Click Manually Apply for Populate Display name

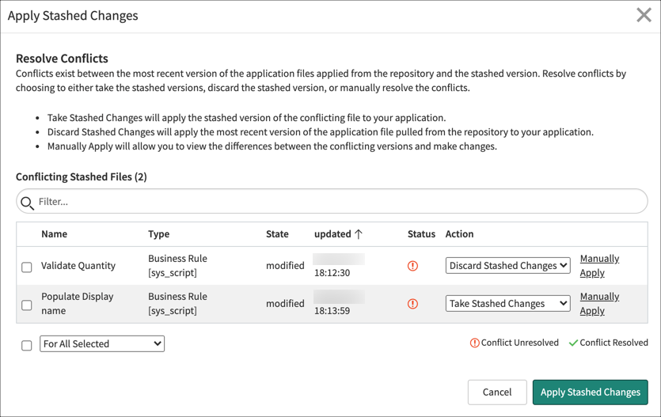(599, 304)
